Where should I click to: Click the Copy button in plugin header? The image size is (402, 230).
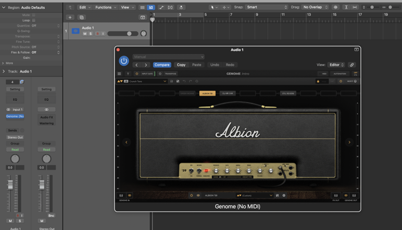coord(181,65)
